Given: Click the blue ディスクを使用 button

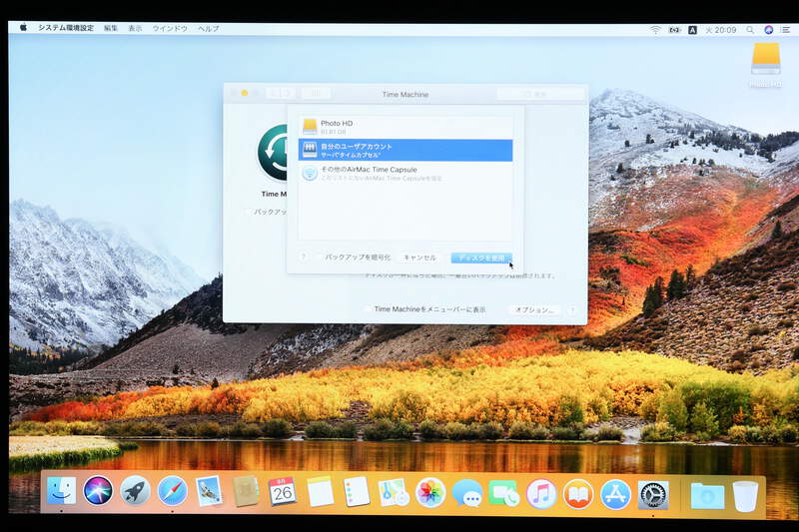Looking at the screenshot, I should (x=481, y=259).
